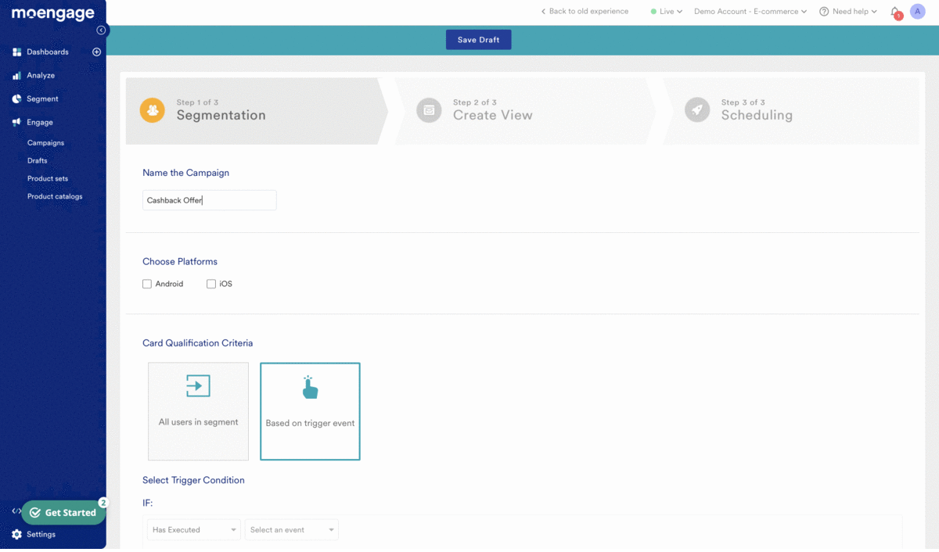Open the Segment section
This screenshot has width=939, height=552.
(x=42, y=99)
